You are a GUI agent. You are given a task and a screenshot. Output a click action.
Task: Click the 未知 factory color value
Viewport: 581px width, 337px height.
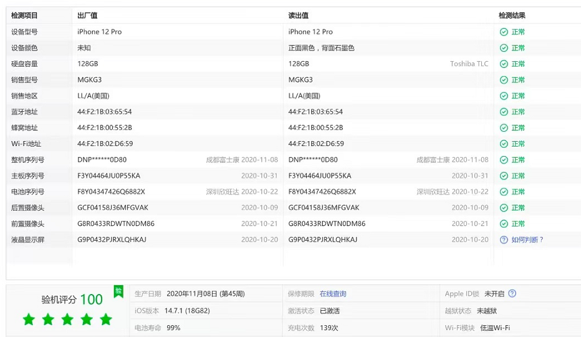tap(84, 48)
